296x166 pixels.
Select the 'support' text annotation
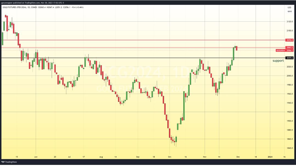(x=278, y=61)
